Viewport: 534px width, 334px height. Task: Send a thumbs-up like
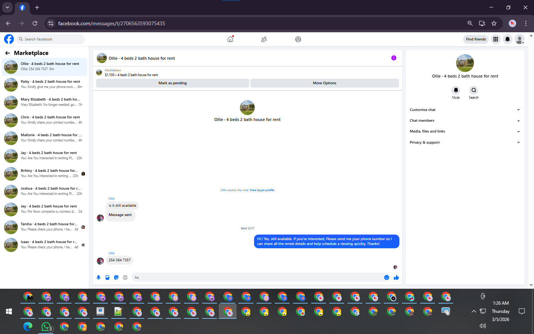pyautogui.click(x=396, y=277)
